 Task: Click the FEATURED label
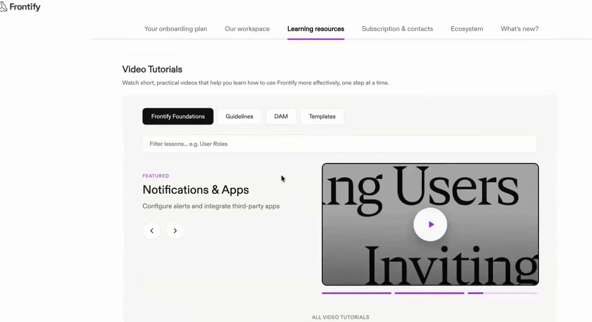pyautogui.click(x=156, y=176)
